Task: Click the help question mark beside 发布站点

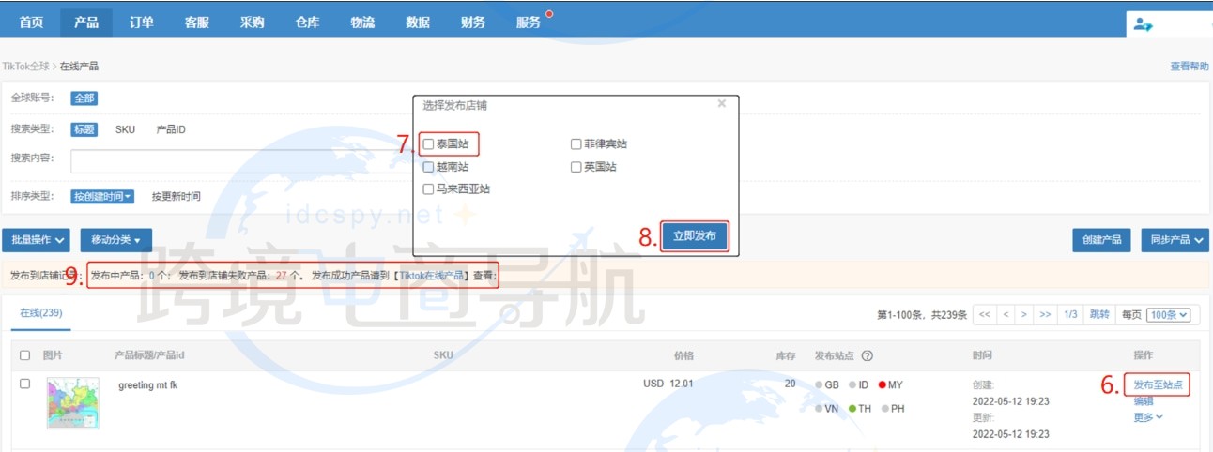Action: click(867, 356)
